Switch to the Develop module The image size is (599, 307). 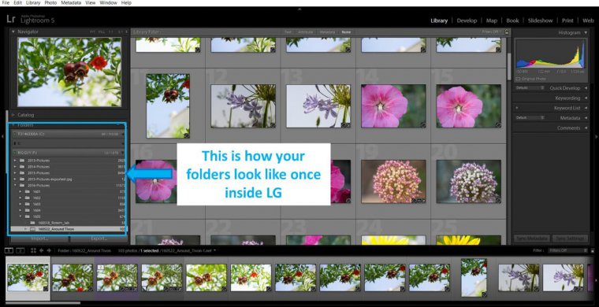coord(467,20)
